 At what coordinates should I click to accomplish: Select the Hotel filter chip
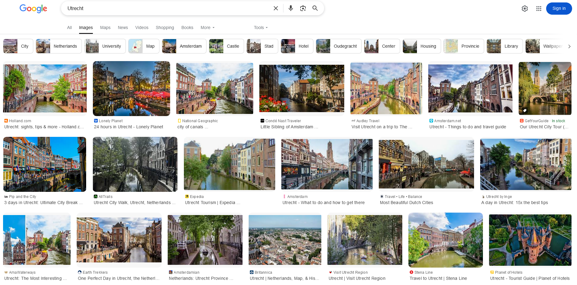(x=297, y=46)
